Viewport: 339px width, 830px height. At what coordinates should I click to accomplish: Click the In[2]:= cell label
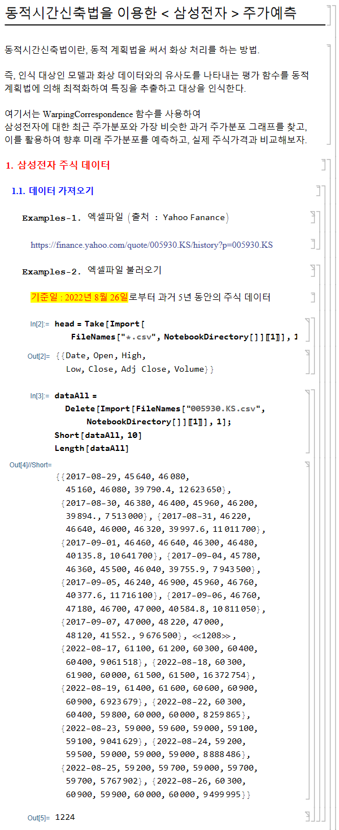click(40, 324)
